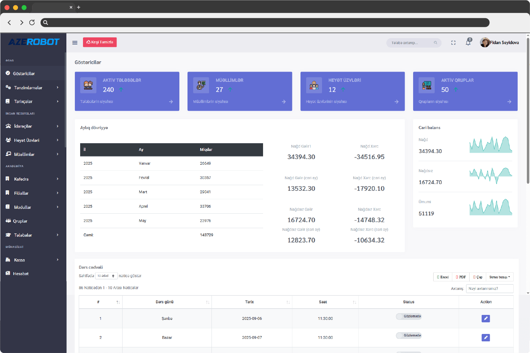Open the Qruplar sidebar icon
This screenshot has height=353, width=530.
[x=8, y=221]
